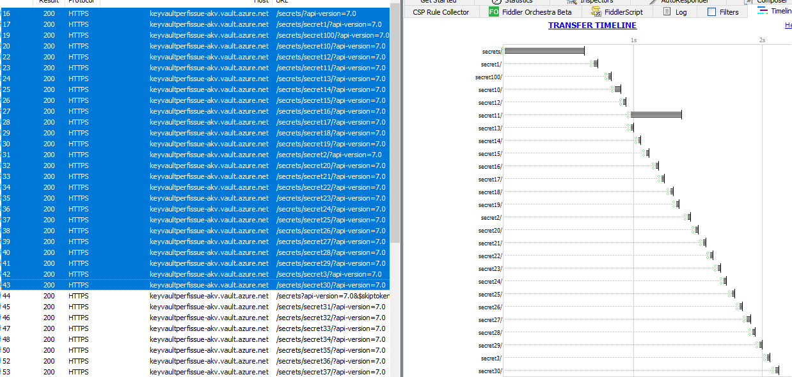The width and height of the screenshot is (792, 377).
Task: Open the CSP Rule Collector tab
Action: [x=441, y=12]
